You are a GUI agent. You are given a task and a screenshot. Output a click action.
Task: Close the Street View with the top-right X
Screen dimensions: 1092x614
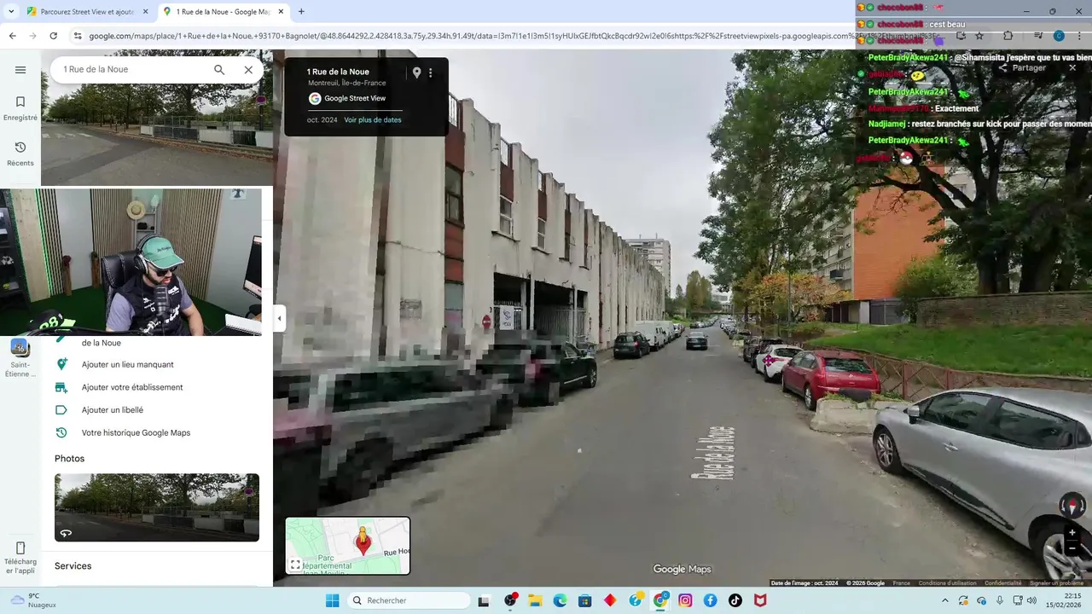coord(1072,68)
